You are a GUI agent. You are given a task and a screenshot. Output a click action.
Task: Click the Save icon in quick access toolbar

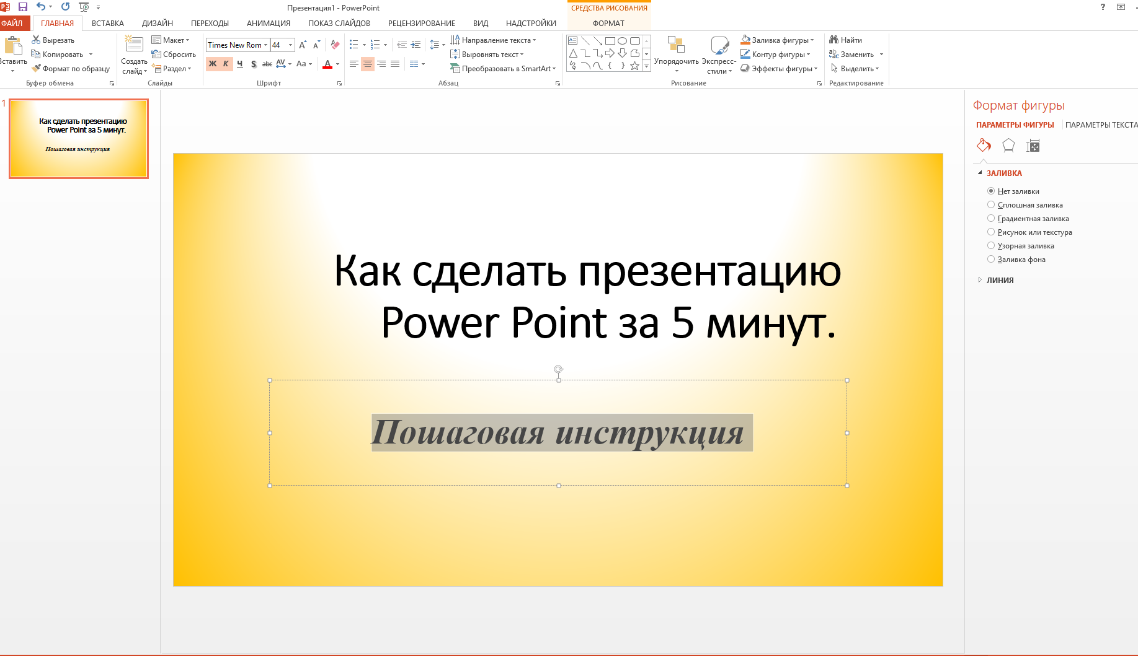point(23,7)
